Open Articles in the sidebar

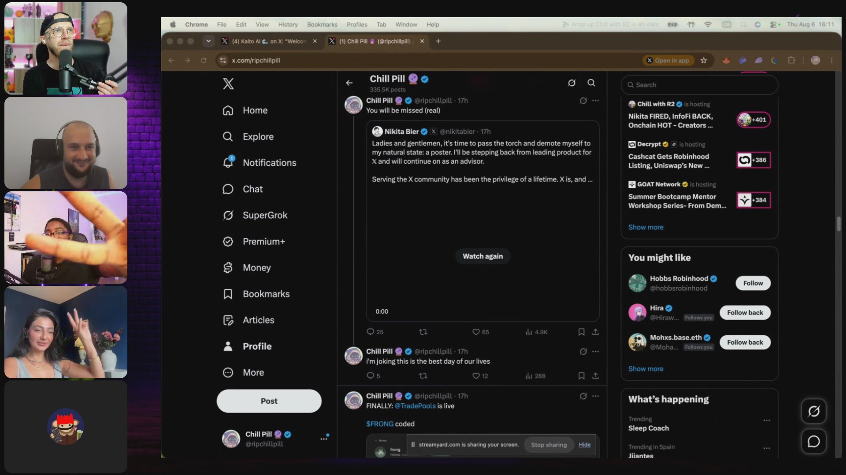249,320
